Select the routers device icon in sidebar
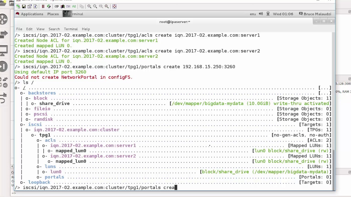Screen dimensions: 351x197 pos(3,19)
